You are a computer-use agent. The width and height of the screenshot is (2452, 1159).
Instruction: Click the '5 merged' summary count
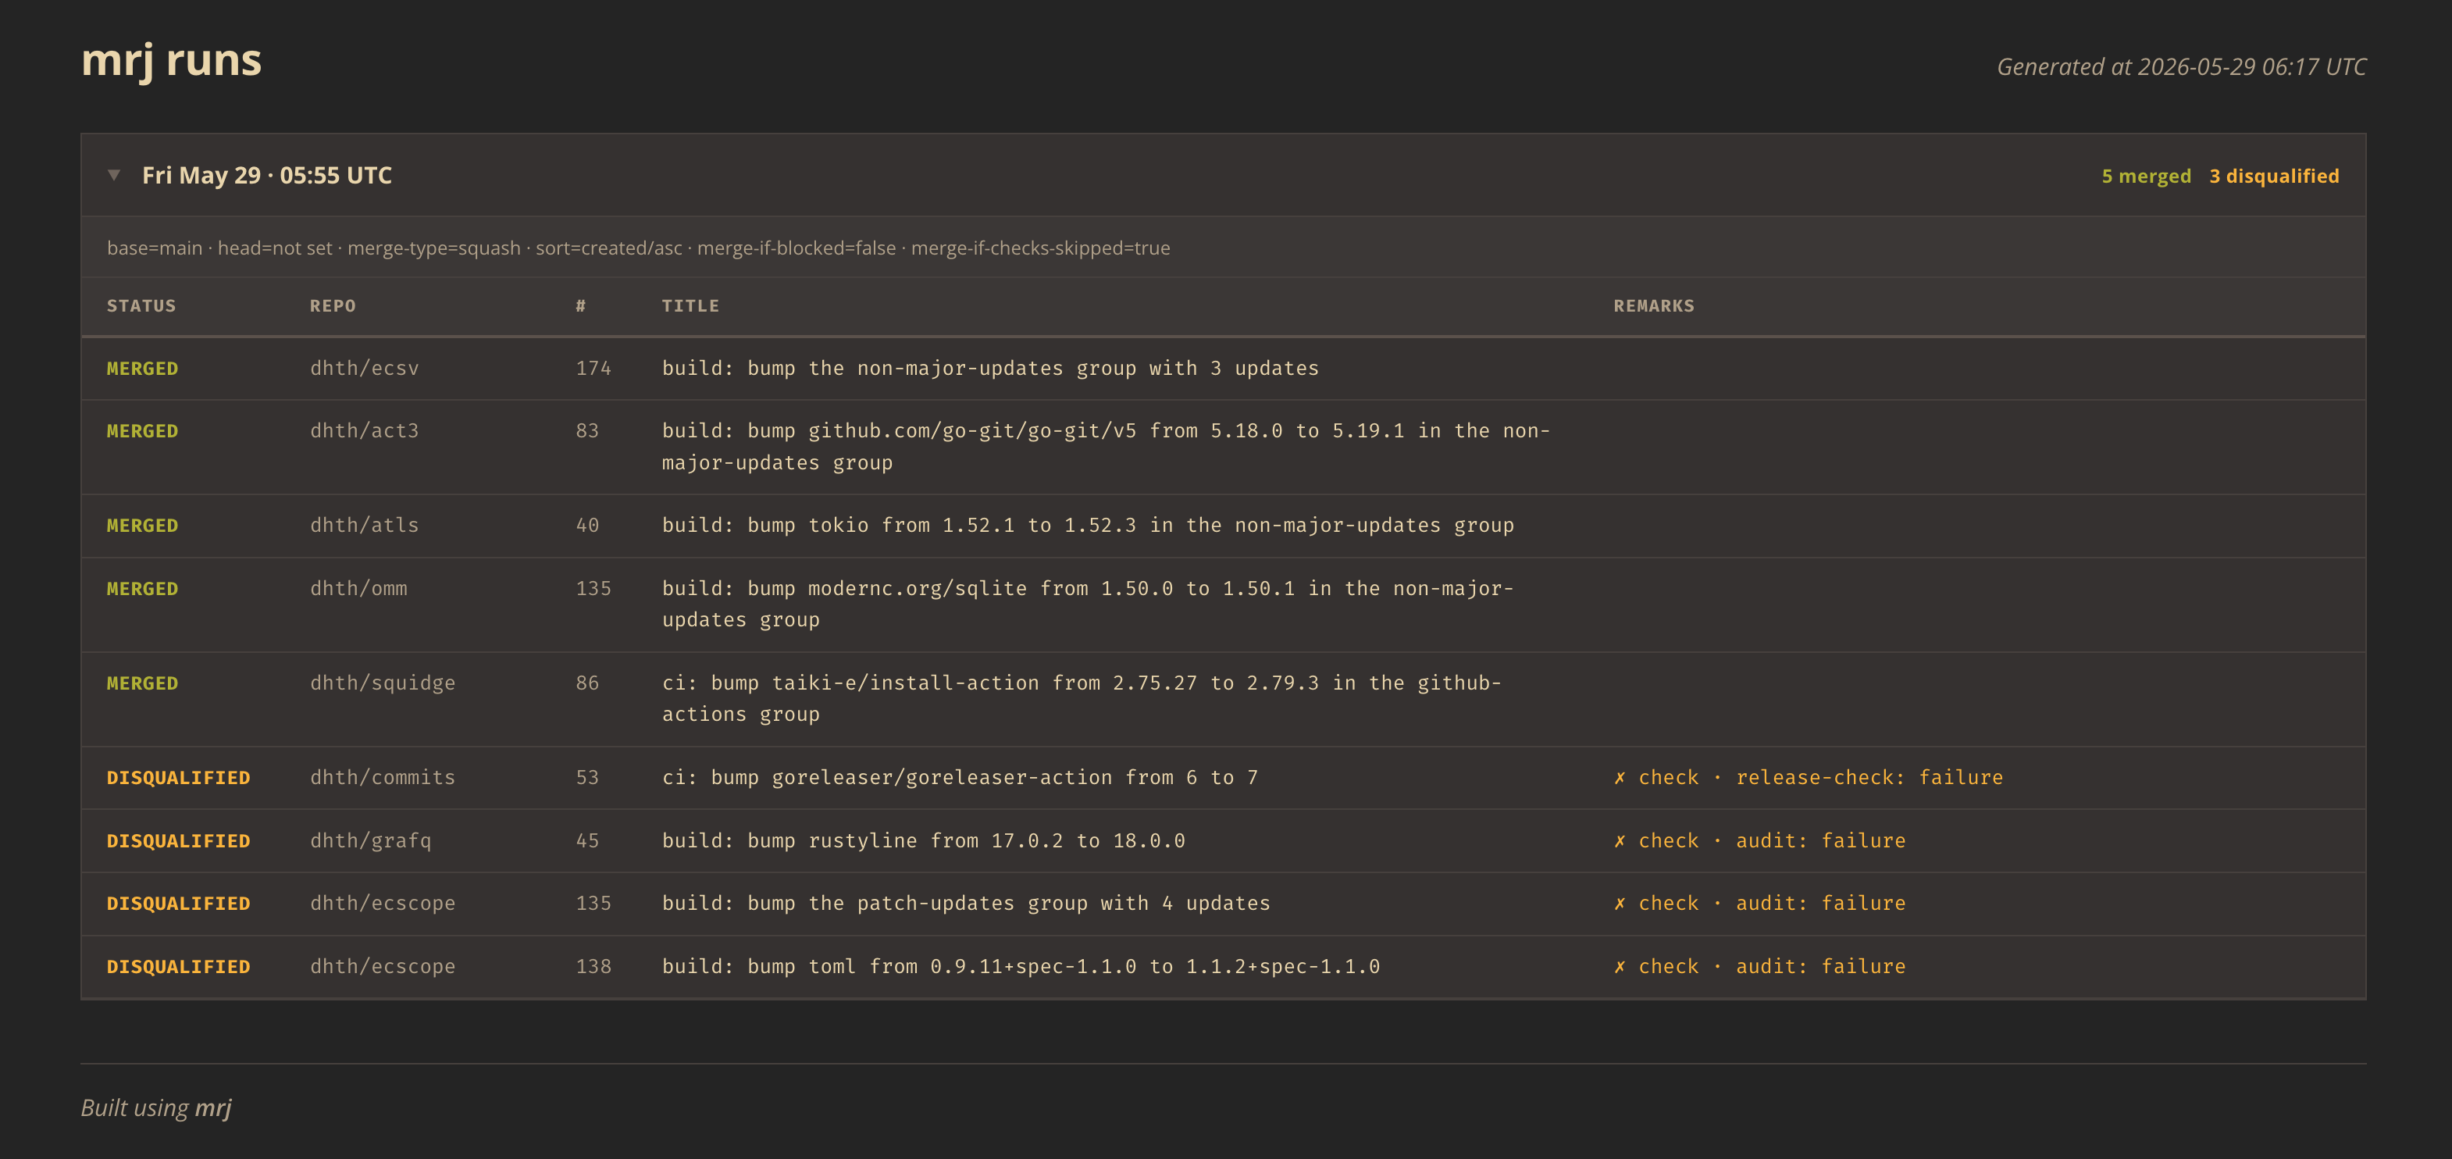point(2146,177)
